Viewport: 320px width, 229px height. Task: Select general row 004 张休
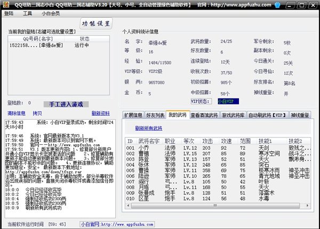(218, 165)
